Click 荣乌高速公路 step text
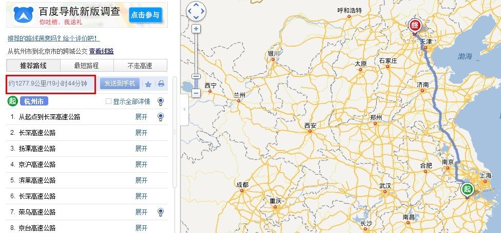 click(37, 212)
